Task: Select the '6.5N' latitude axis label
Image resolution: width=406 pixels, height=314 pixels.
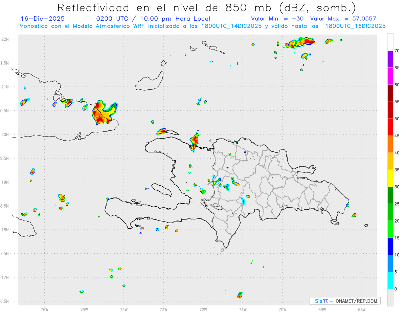Action: [x=5, y=301]
